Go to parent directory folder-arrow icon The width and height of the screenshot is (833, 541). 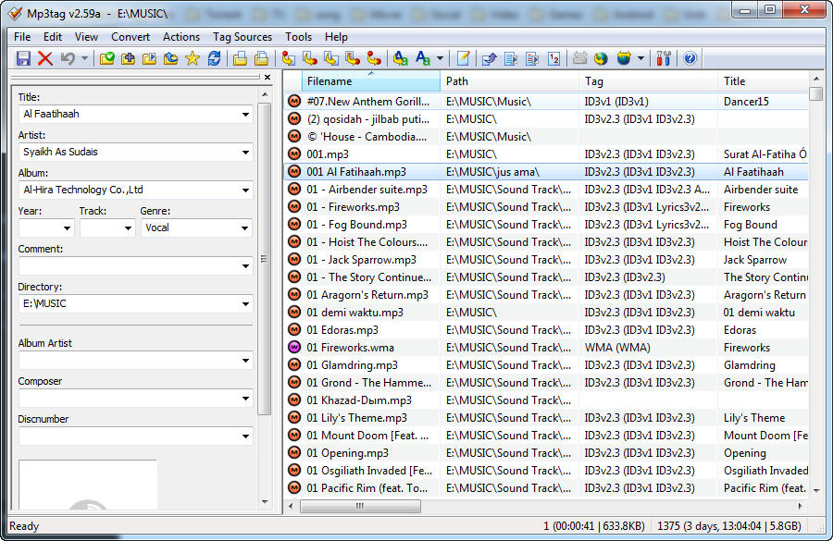pyautogui.click(x=170, y=58)
